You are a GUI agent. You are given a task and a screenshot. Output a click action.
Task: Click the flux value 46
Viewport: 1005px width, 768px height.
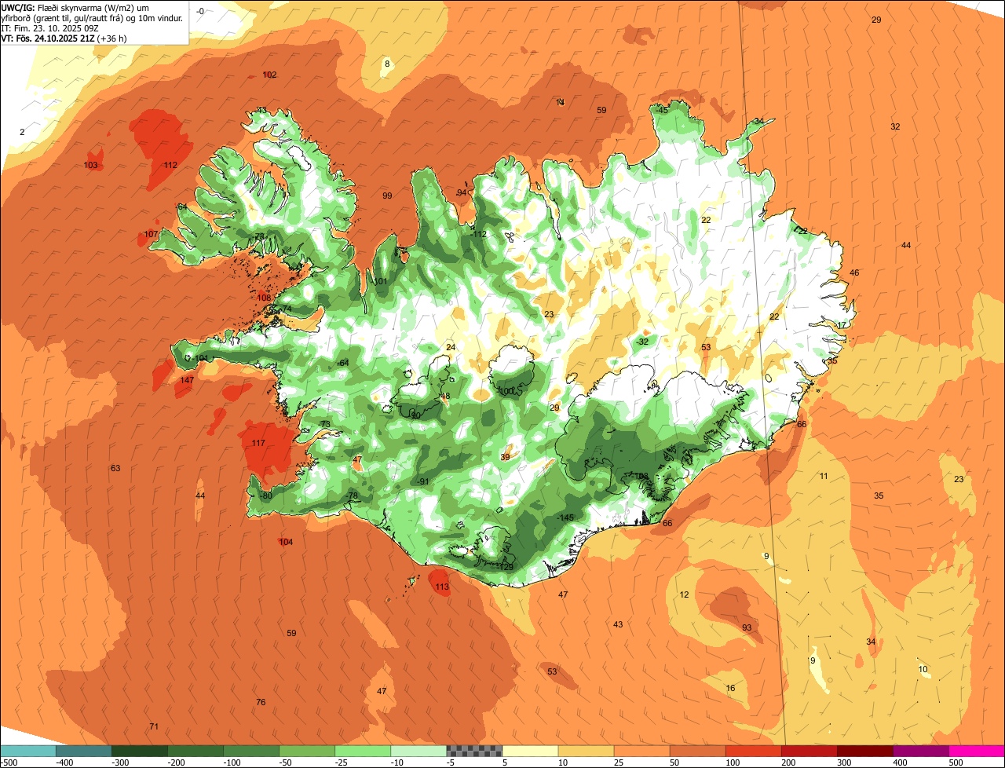(854, 272)
